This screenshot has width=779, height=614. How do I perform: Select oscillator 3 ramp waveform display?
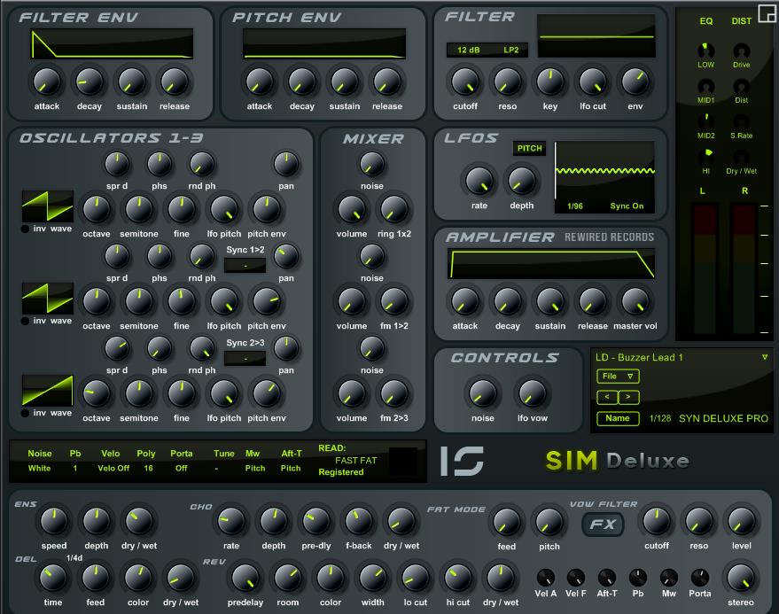point(47,391)
